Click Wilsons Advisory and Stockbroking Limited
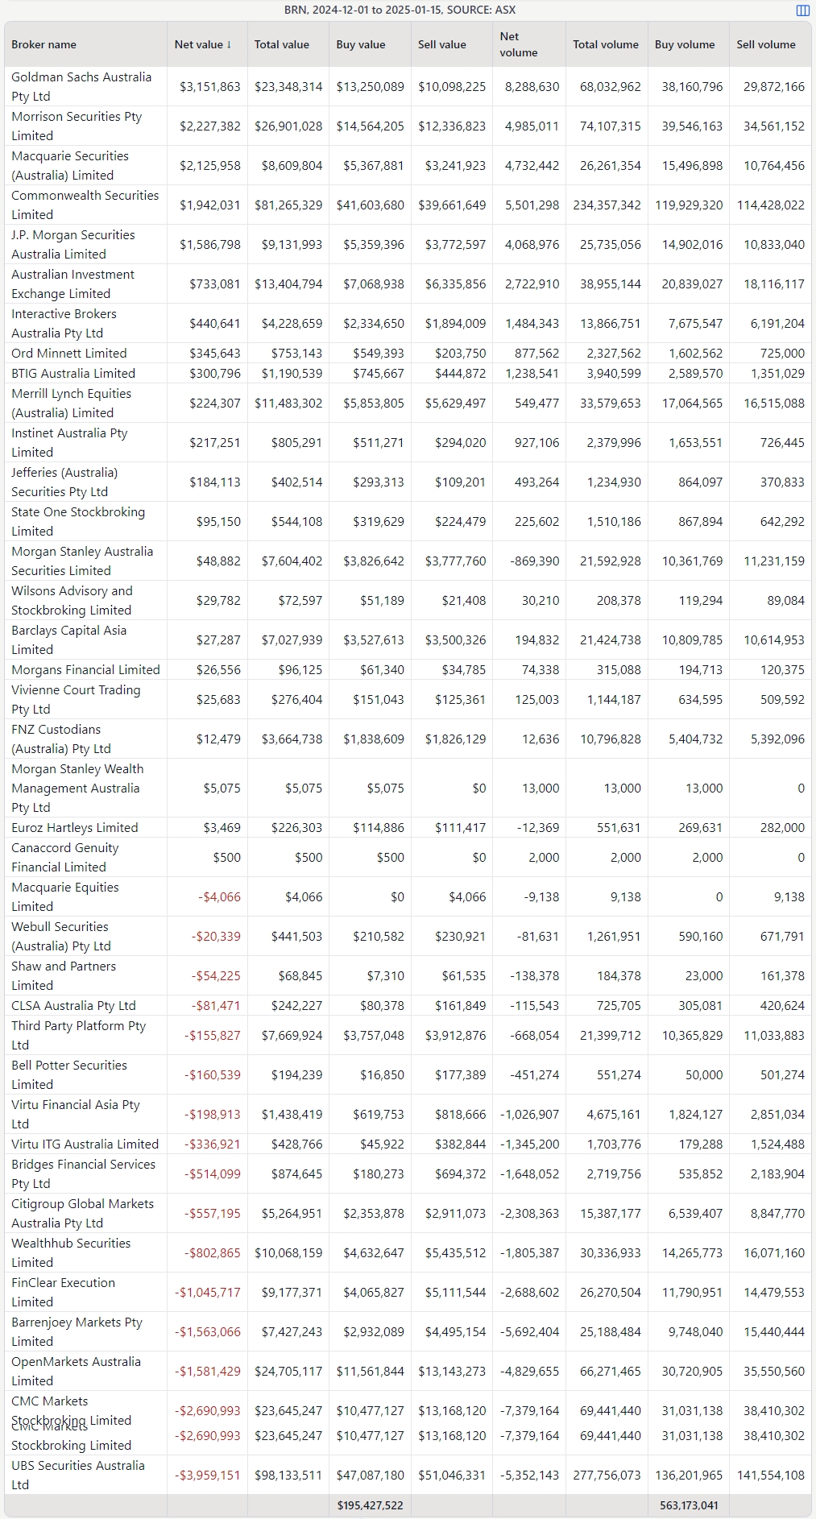The image size is (816, 1519). pos(72,600)
